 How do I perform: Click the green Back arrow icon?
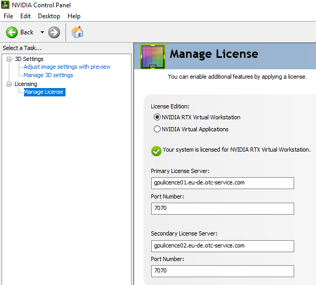(x=12, y=32)
